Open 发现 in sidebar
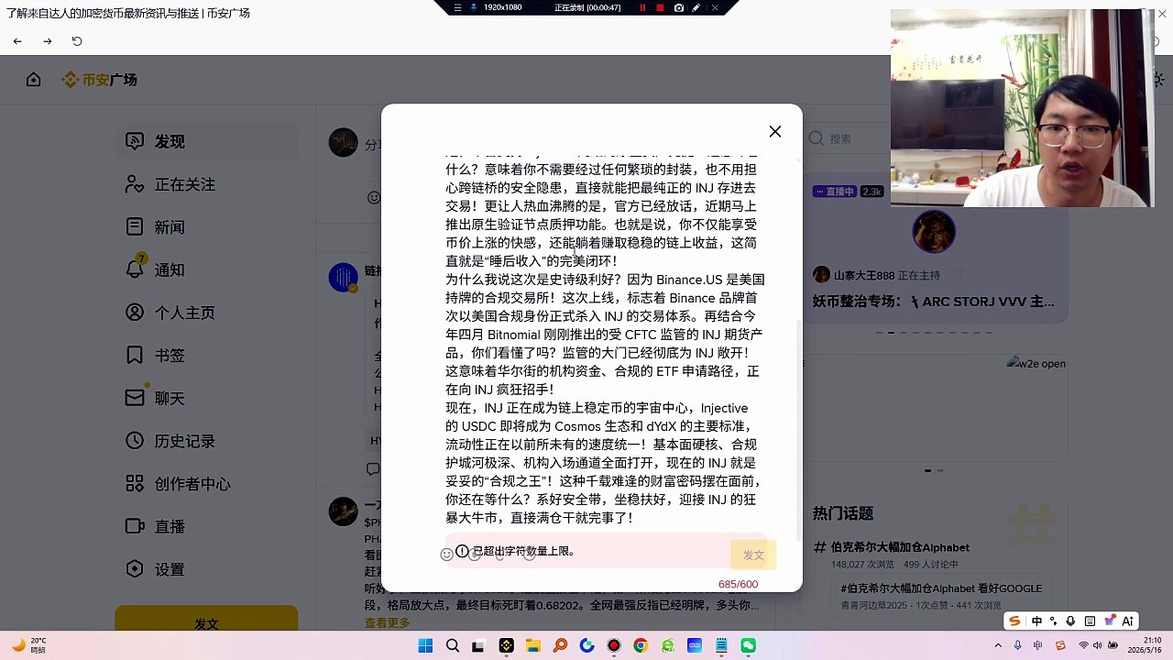This screenshot has height=660, width=1173. tap(206, 142)
